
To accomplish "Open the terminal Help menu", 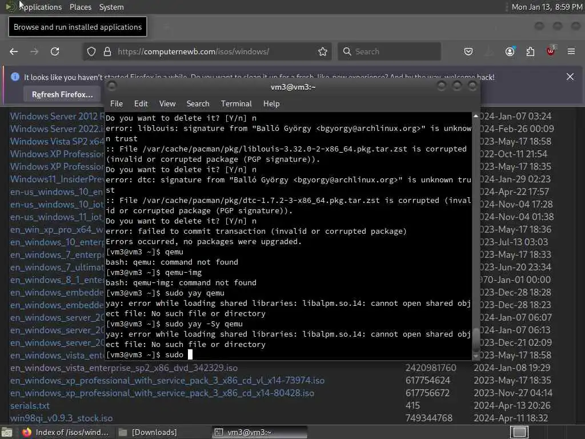I will point(271,104).
